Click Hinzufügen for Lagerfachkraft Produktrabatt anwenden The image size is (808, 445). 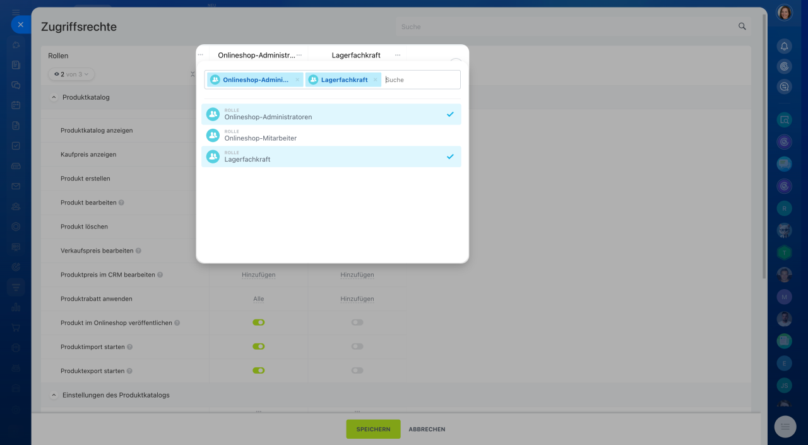tap(357, 299)
